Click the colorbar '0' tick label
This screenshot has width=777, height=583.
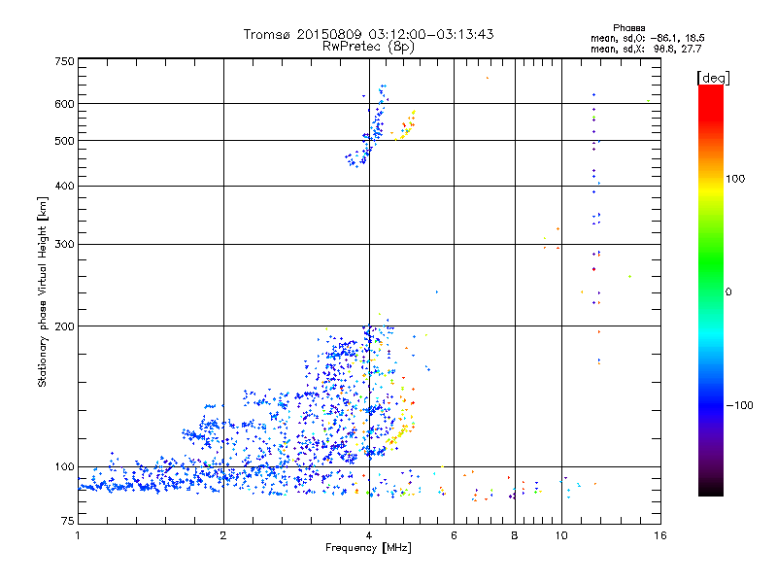click(728, 292)
